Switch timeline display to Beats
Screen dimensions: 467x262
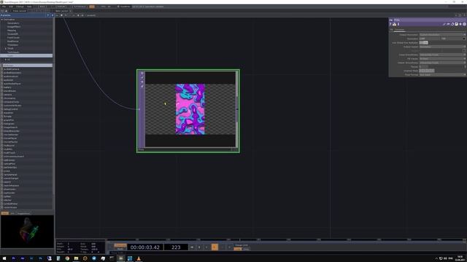(120, 249)
